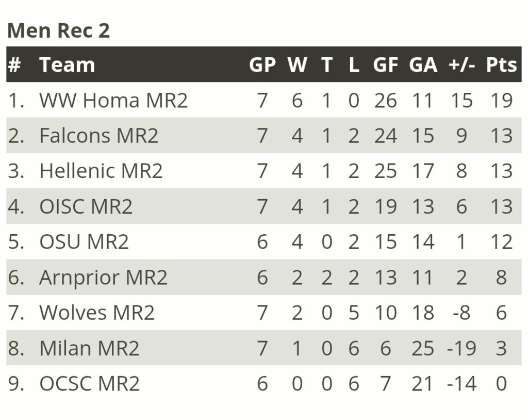Sort by the Pts column header
This screenshot has height=420, width=528.
tap(501, 64)
